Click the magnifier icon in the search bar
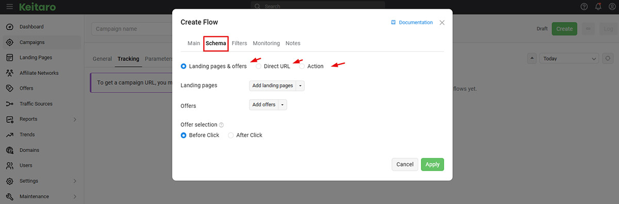The height and width of the screenshot is (204, 619). click(257, 7)
